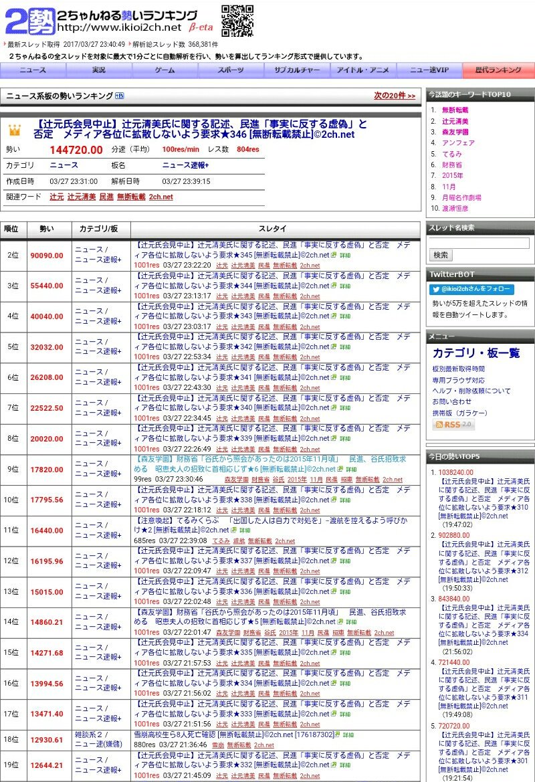Click external link icon on 16位 thread
Screen dimensions: 535x782
334,683
